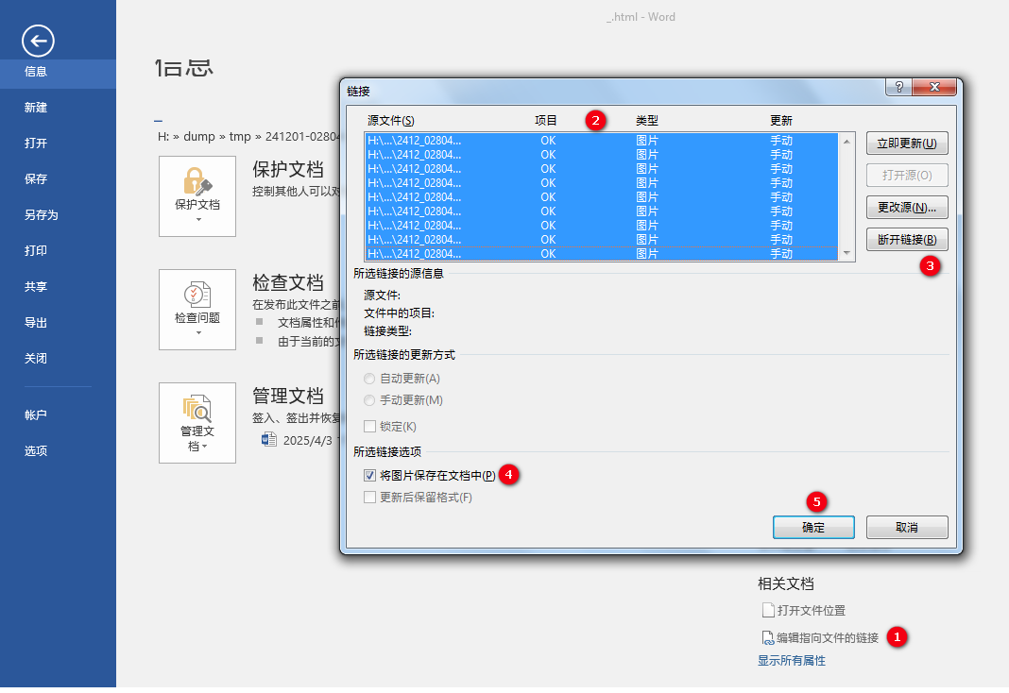Select the 手动更新 radio button
The height and width of the screenshot is (693, 1009).
click(x=370, y=400)
